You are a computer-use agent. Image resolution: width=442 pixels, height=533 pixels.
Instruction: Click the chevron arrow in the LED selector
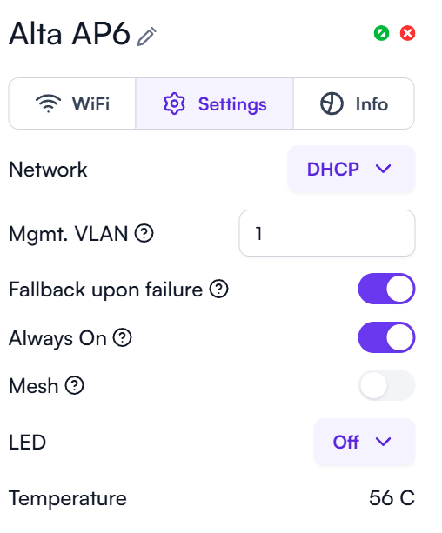384,442
